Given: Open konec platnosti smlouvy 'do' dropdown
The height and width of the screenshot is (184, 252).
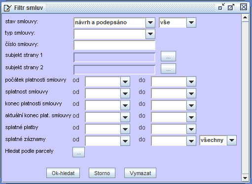Looking at the screenshot, I should pyautogui.click(x=191, y=105).
